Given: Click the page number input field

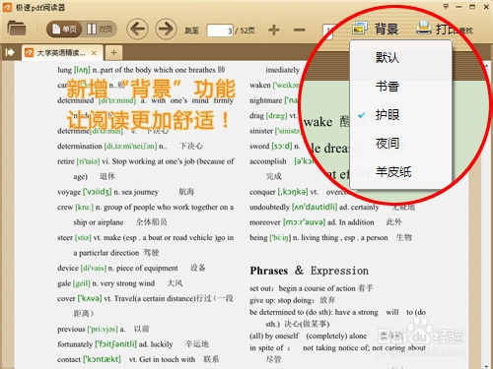Looking at the screenshot, I should point(220,31).
